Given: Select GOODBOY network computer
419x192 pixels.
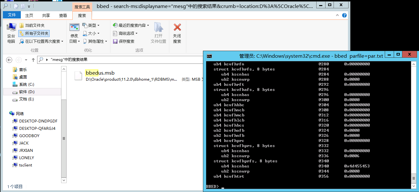Looking at the screenshot, I should [x=29, y=136].
